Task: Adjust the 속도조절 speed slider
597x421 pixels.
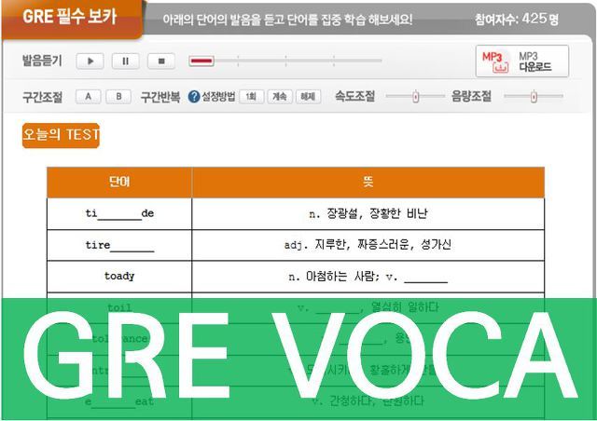Action: pyautogui.click(x=415, y=97)
